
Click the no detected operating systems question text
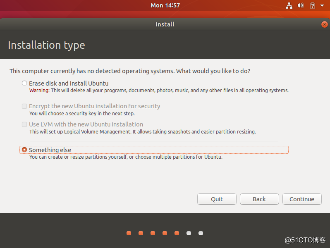[x=130, y=71]
